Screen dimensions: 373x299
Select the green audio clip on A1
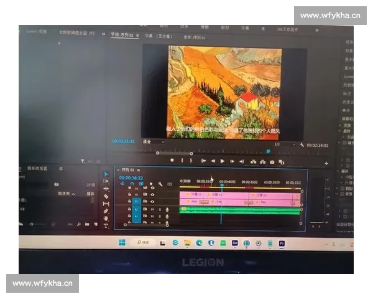pyautogui.click(x=239, y=211)
